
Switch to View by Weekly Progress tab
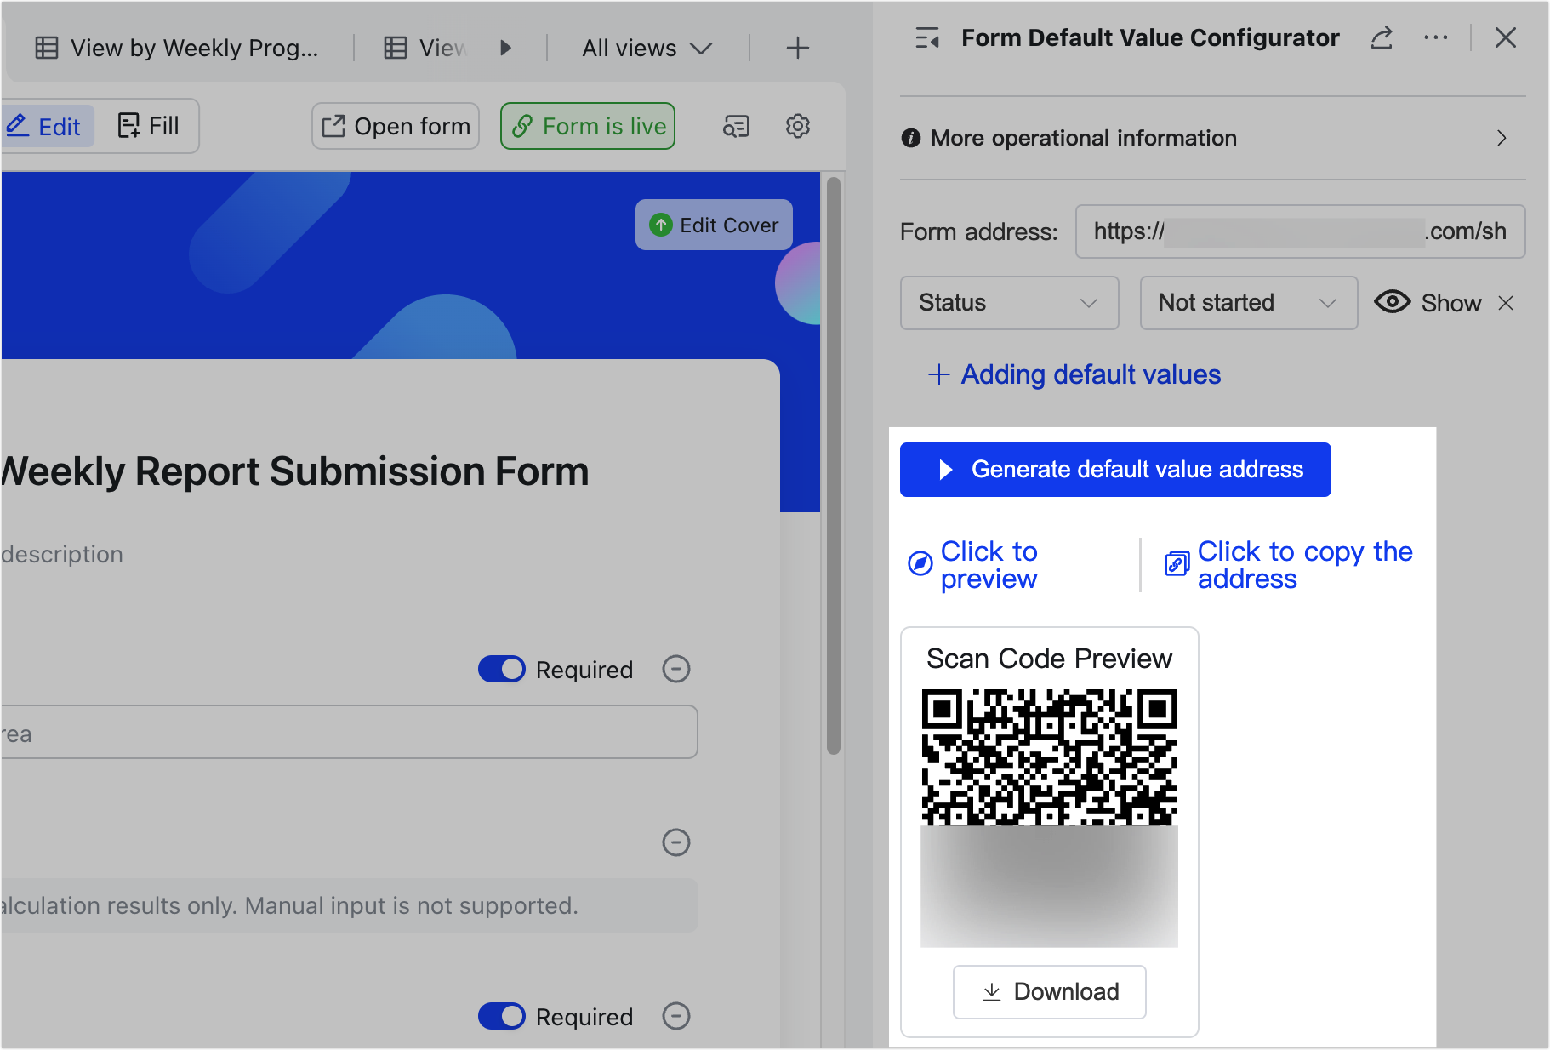[178, 49]
